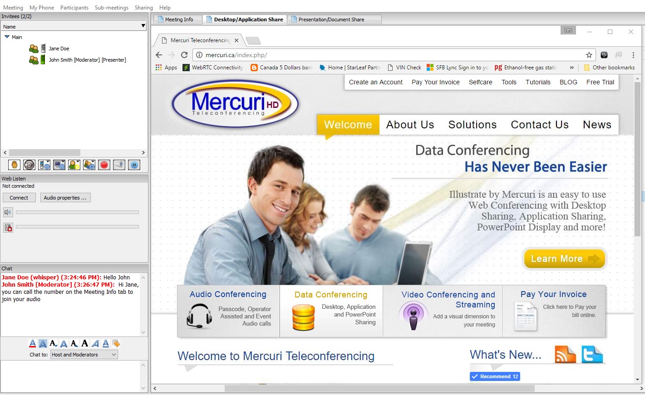The width and height of the screenshot is (645, 395).
Task: Open the Apps bookmarks shortcut
Action: (x=166, y=68)
